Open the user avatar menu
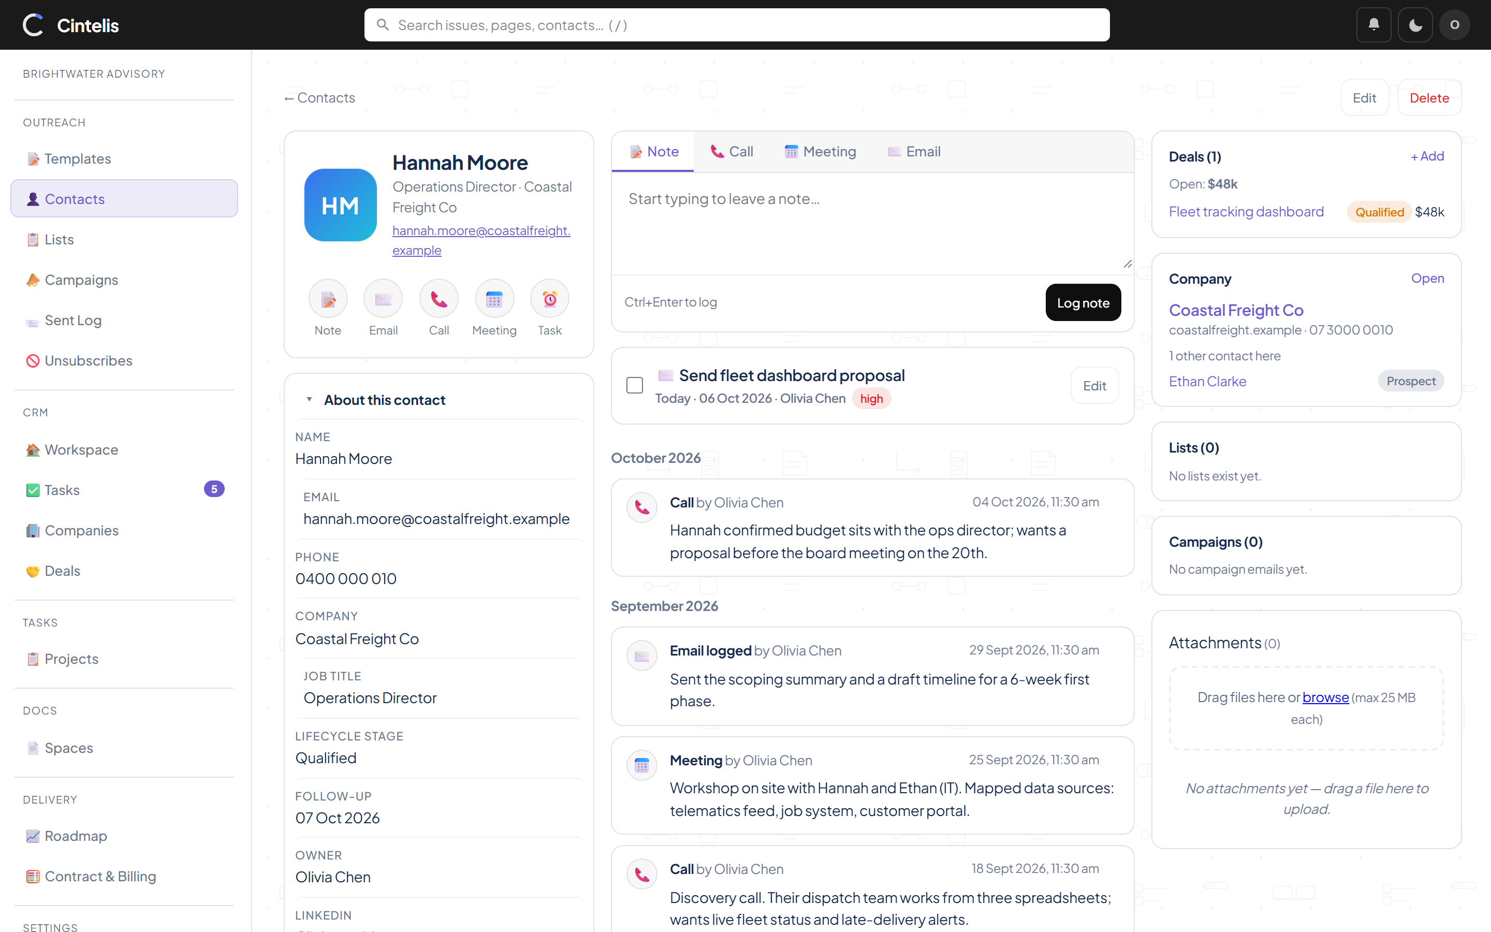This screenshot has width=1491, height=932. [x=1455, y=25]
